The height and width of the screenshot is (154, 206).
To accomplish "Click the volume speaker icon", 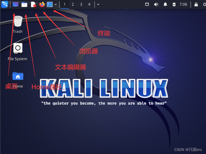I will (x=156, y=4).
